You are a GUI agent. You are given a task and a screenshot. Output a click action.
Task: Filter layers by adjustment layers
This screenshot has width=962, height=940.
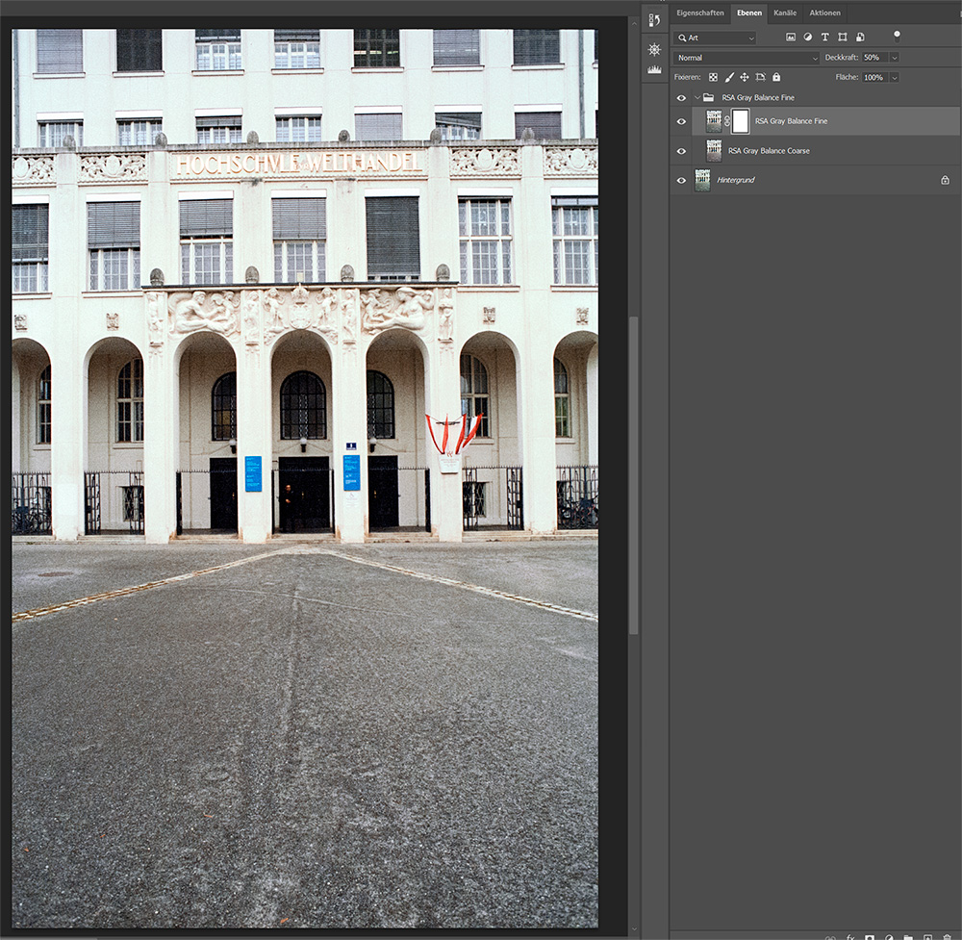(x=808, y=38)
